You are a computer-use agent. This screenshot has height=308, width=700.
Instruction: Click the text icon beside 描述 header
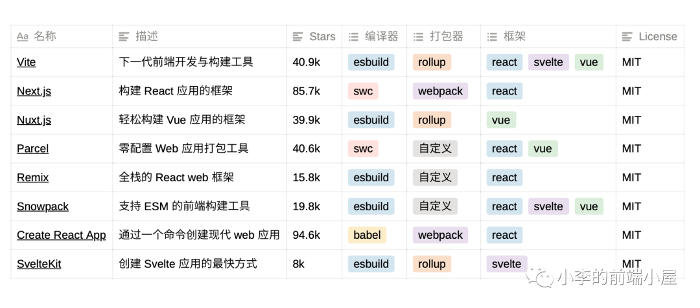coord(124,37)
